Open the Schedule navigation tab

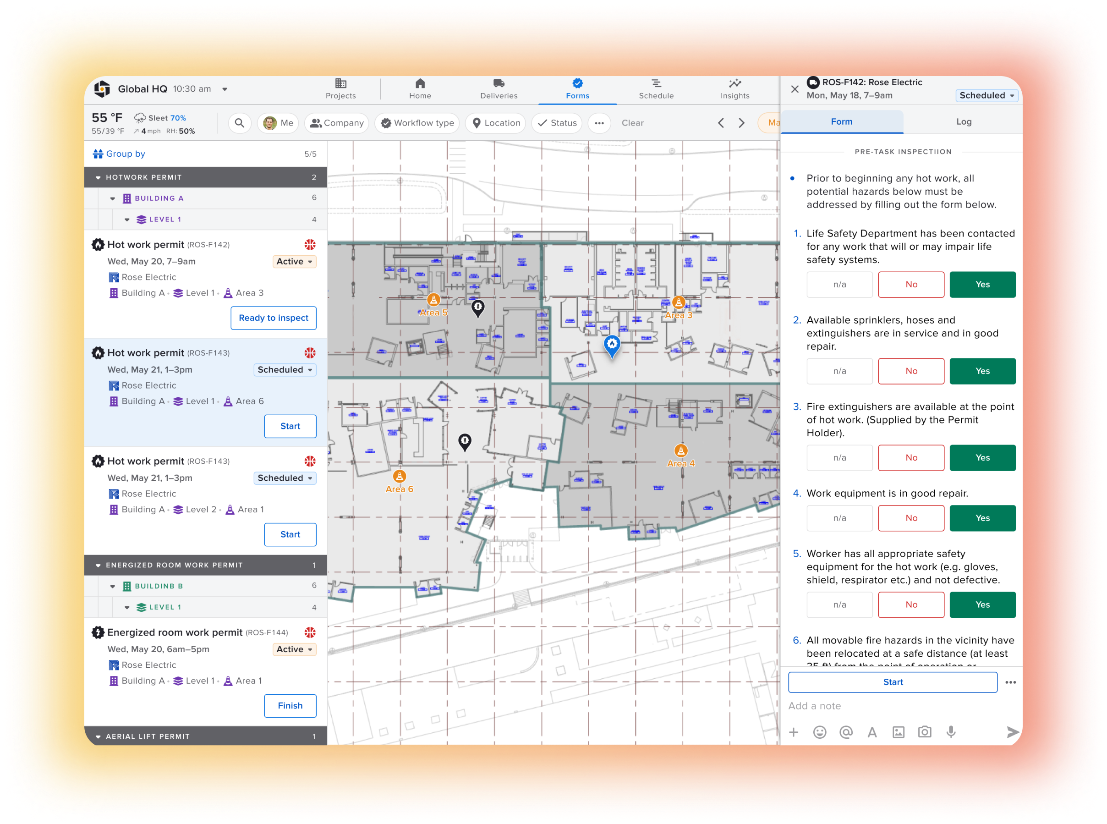pyautogui.click(x=656, y=89)
